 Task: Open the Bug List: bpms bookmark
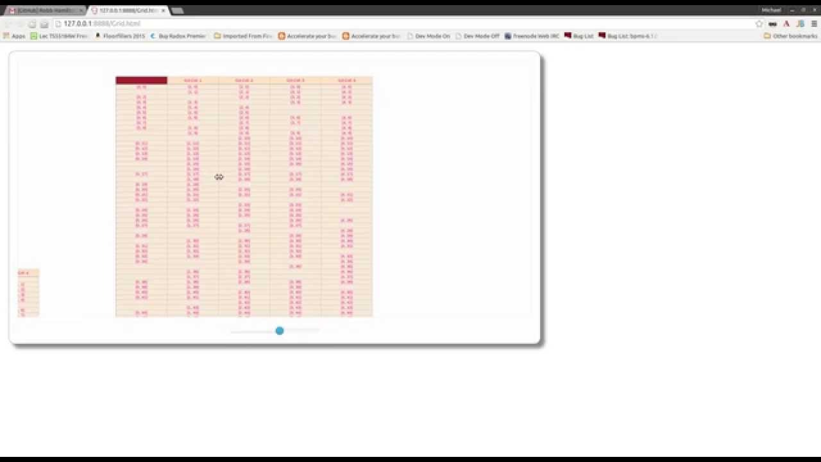click(628, 36)
